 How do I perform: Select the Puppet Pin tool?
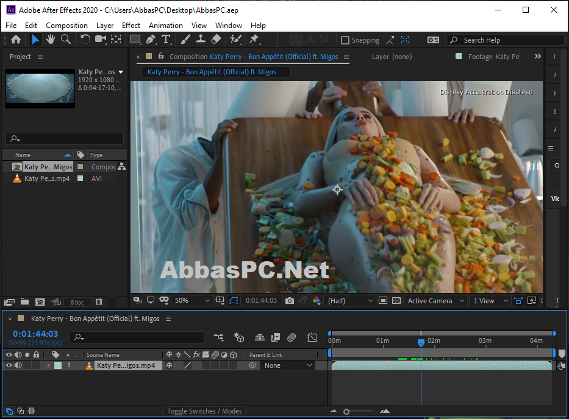pos(254,40)
